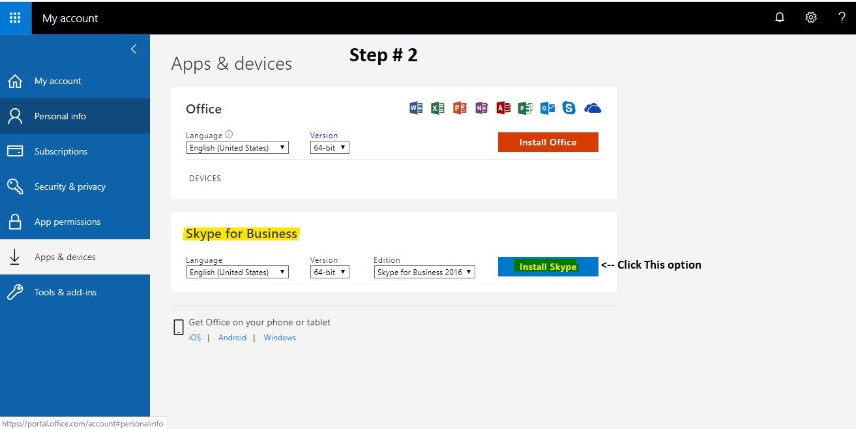This screenshot has width=856, height=429.
Task: Open the Android link for Office mobile
Action: (232, 337)
